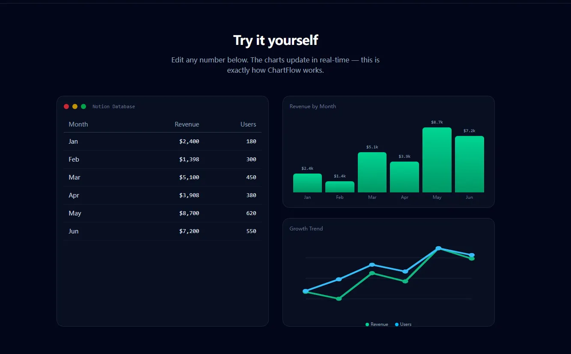571x354 pixels.
Task: Click the Apr row label in table
Action: coord(74,195)
